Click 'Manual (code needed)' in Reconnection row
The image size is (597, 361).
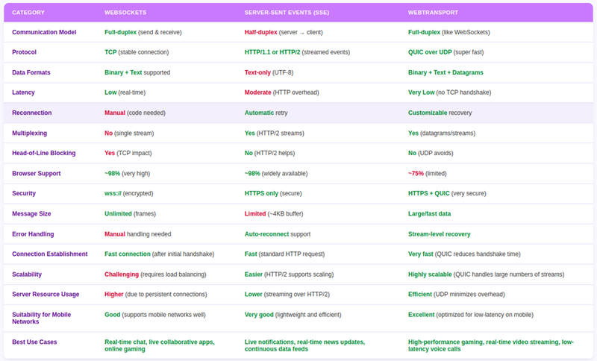coord(135,113)
